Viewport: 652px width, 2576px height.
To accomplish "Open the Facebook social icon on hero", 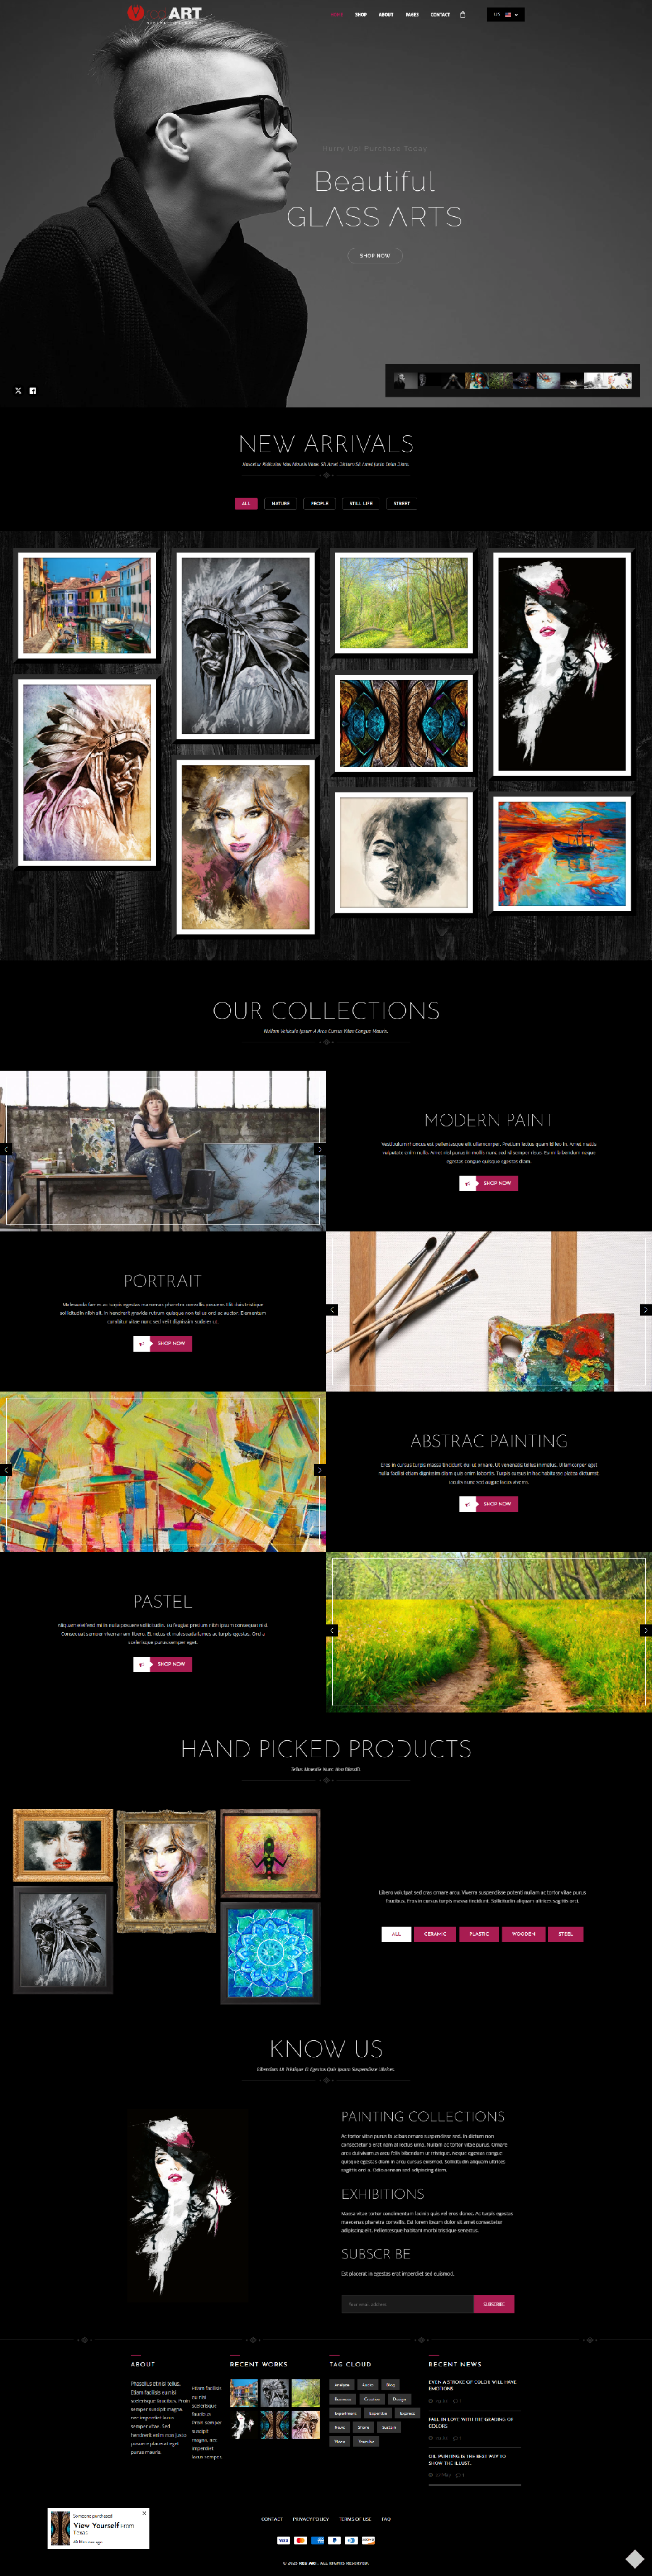I will point(33,391).
